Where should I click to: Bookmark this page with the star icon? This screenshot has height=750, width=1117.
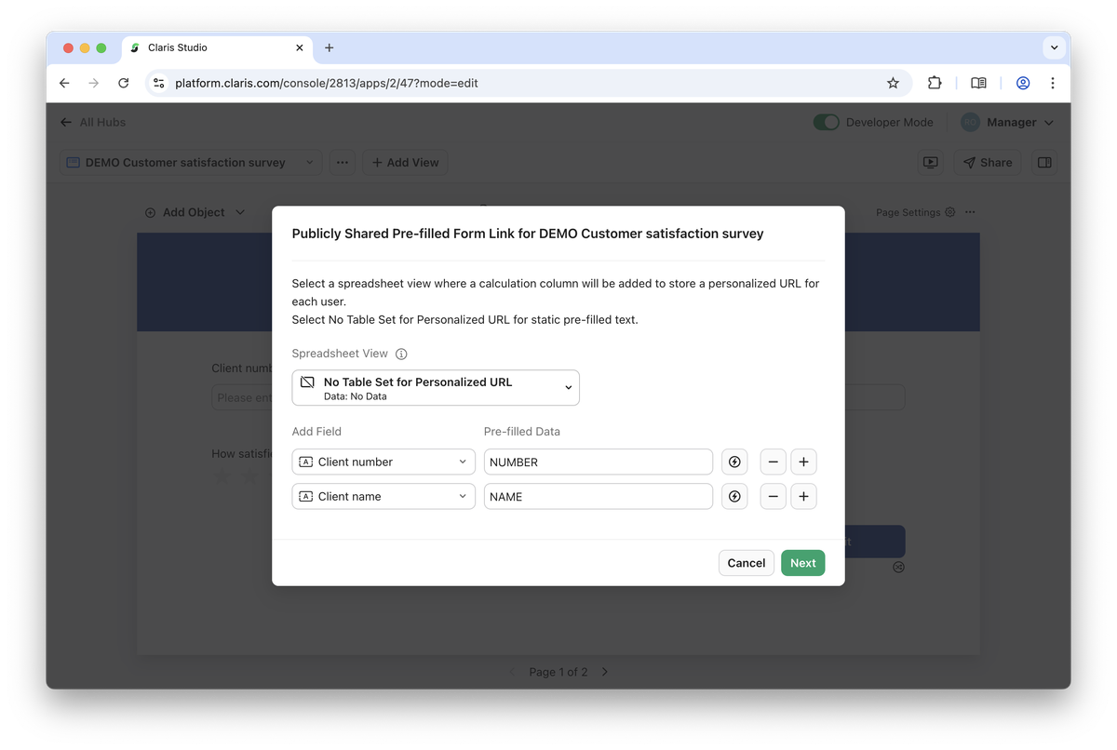tap(893, 83)
